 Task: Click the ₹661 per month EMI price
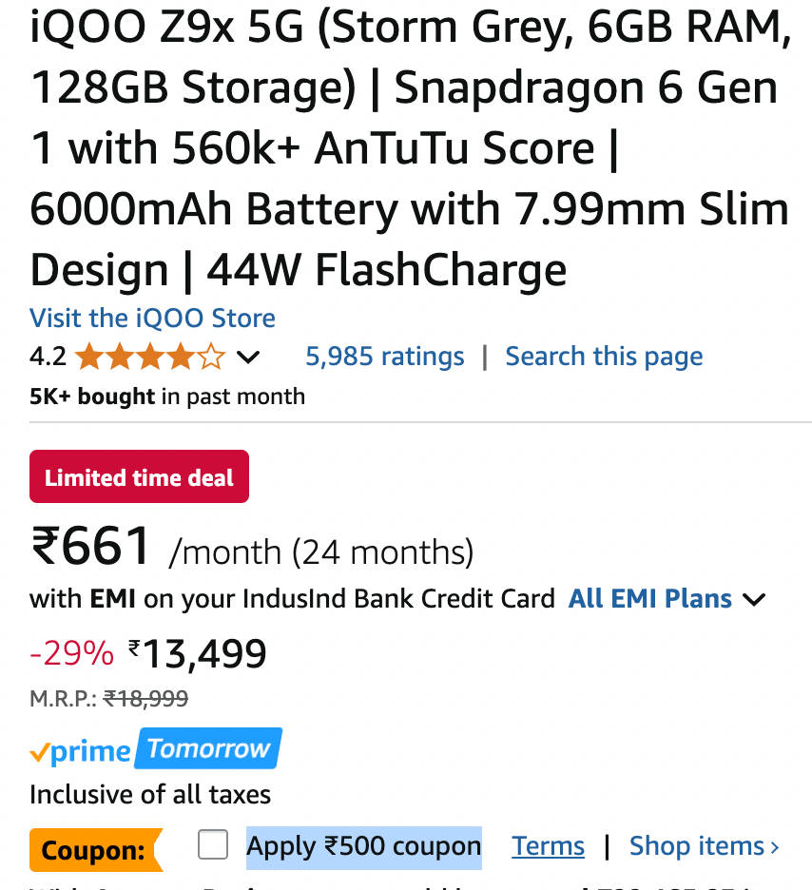(91, 548)
